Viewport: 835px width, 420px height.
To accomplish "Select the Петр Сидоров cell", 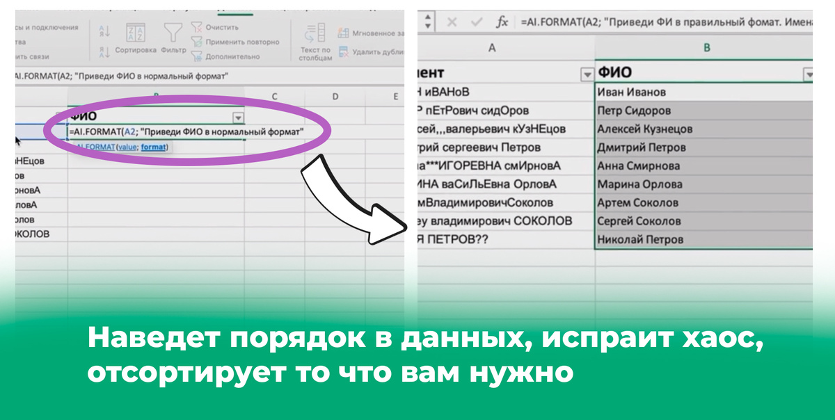I will pos(704,110).
